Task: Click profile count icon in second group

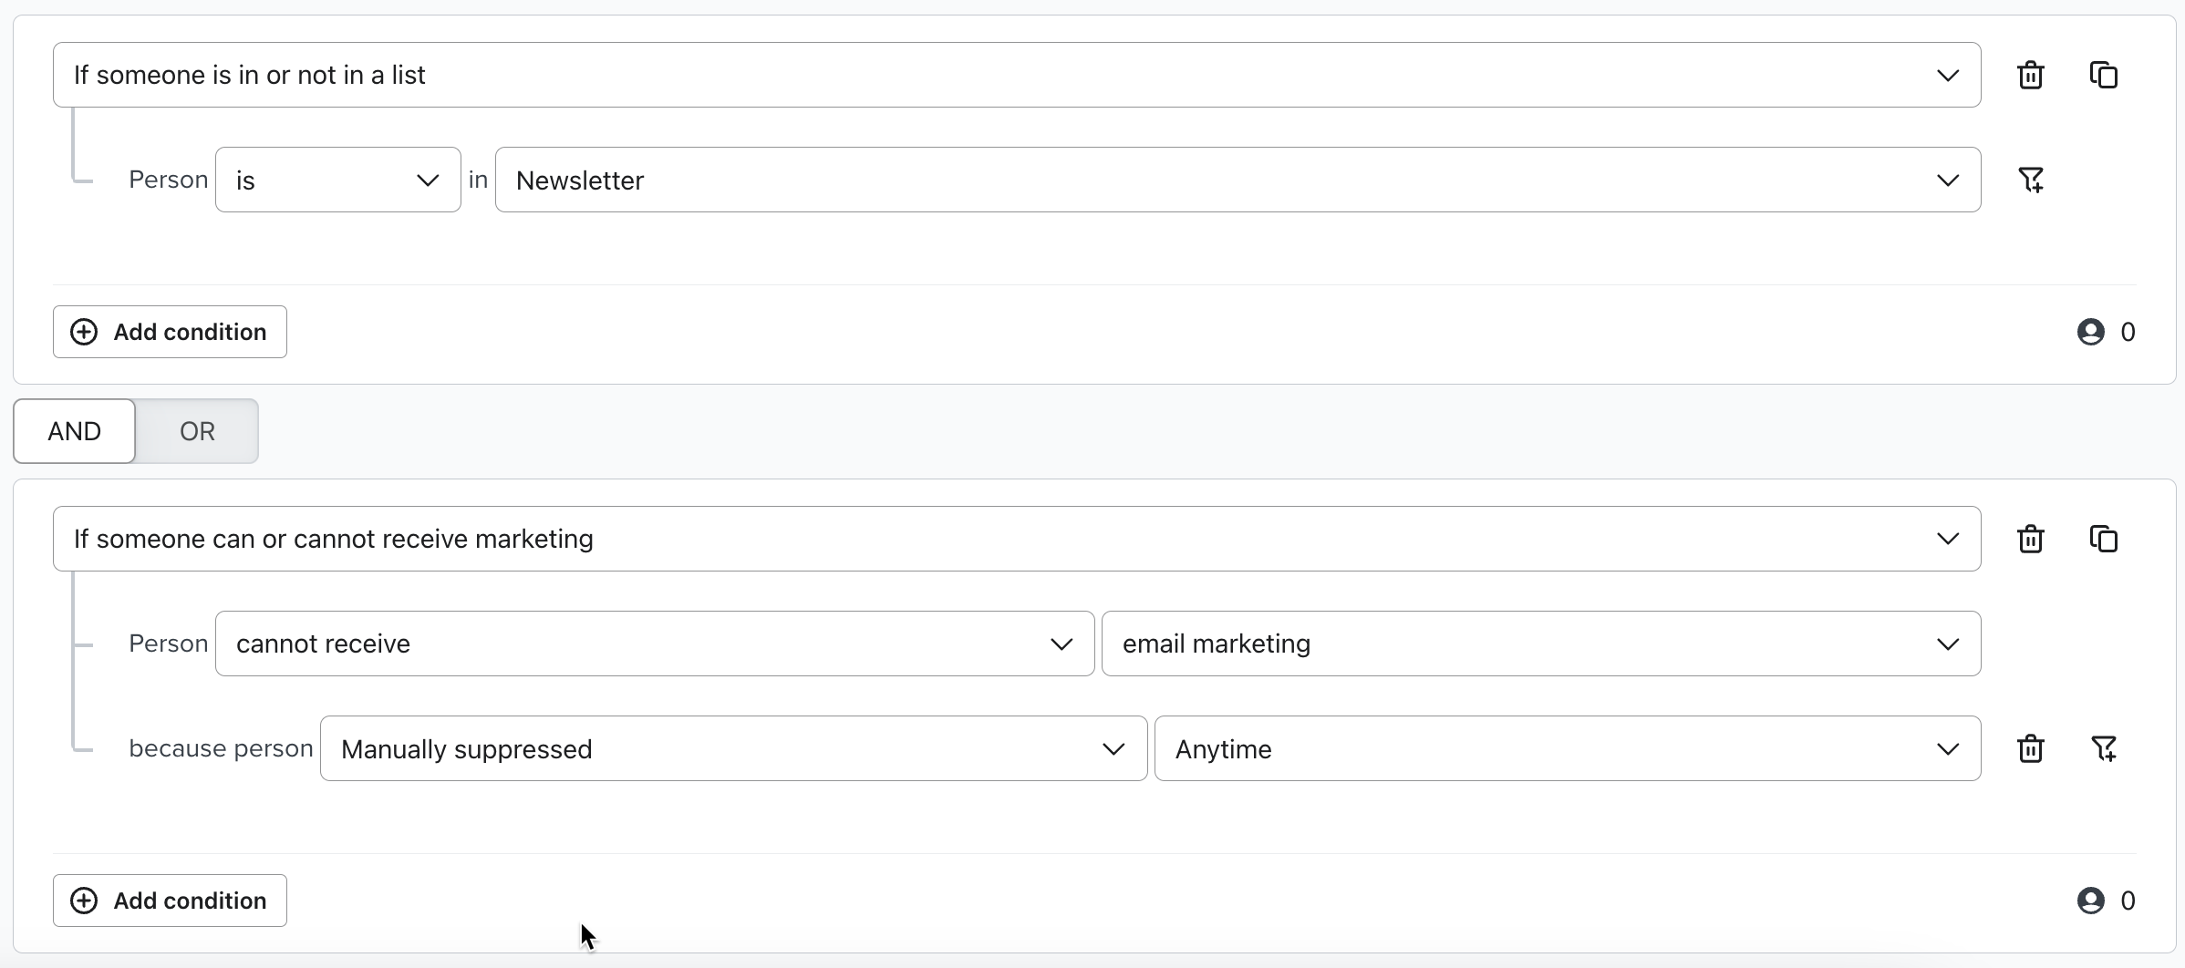Action: (2091, 901)
